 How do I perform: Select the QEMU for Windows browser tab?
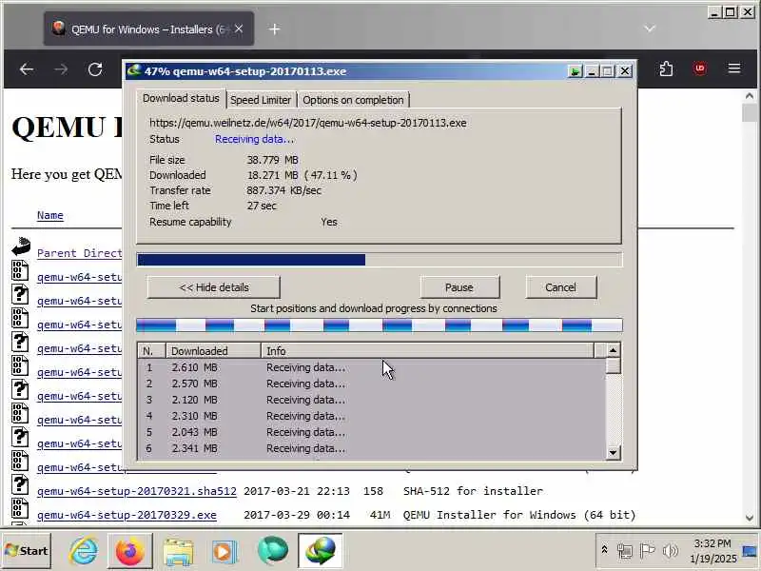(148, 30)
